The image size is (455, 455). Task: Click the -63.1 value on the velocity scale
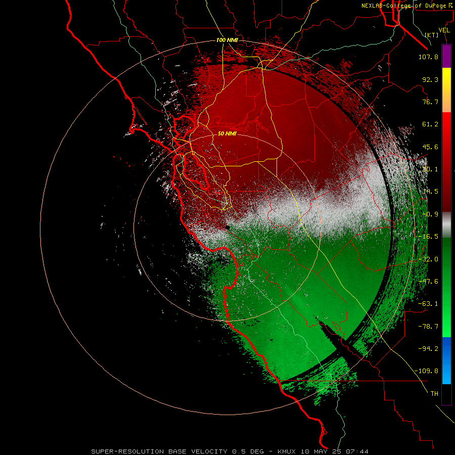point(428,304)
